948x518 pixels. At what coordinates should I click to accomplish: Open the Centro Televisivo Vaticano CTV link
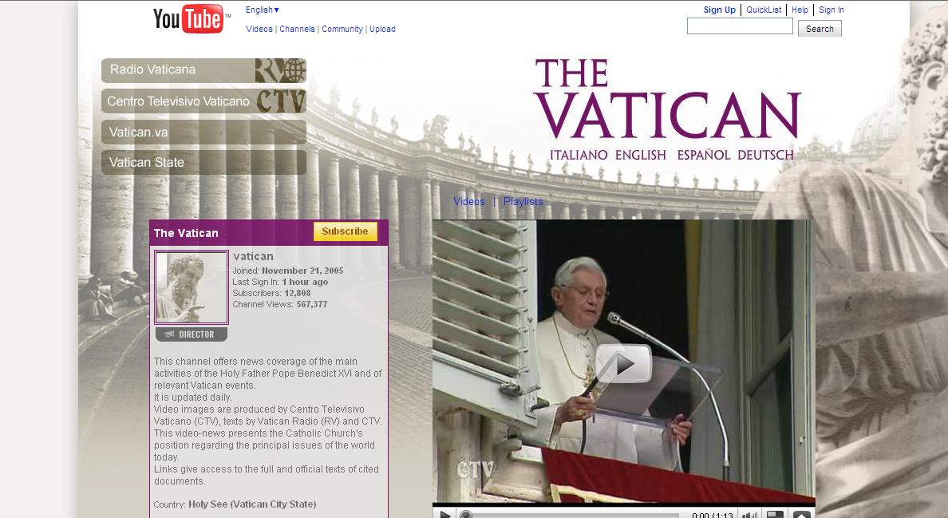click(x=203, y=101)
